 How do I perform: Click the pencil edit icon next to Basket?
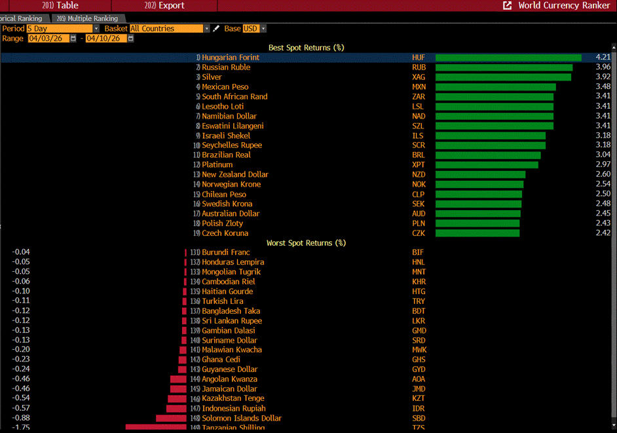click(216, 29)
